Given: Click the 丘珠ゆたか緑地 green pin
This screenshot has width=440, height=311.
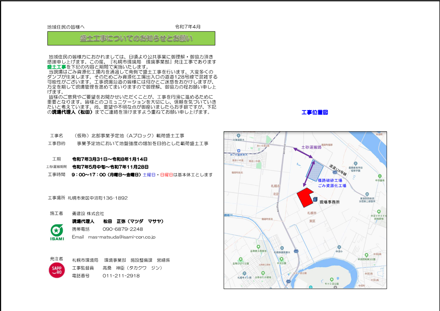Looking at the screenshot, I should pos(263,273).
